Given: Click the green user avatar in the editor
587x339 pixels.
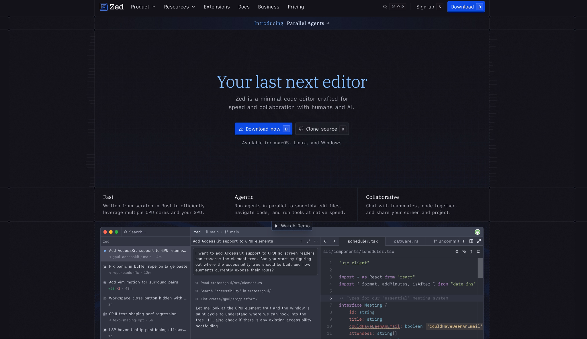Looking at the screenshot, I should coord(477,232).
